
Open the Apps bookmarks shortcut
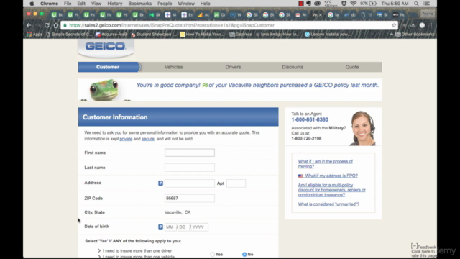point(35,35)
